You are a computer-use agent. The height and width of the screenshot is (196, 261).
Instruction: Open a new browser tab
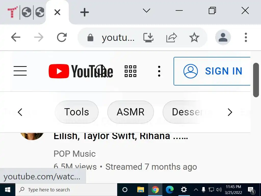(x=85, y=12)
